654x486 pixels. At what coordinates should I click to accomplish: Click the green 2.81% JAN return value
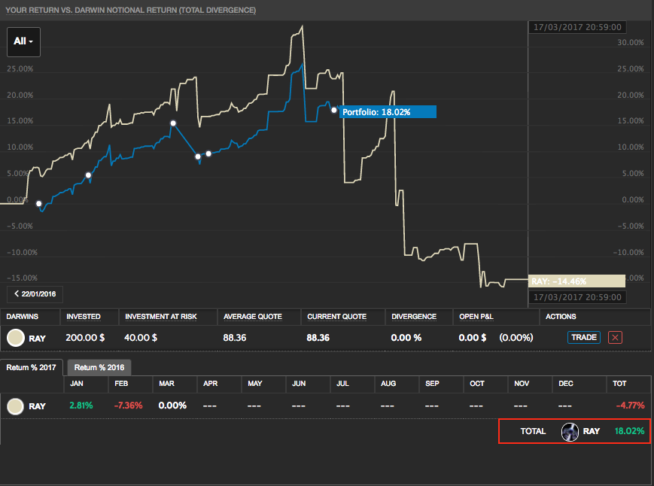81,406
